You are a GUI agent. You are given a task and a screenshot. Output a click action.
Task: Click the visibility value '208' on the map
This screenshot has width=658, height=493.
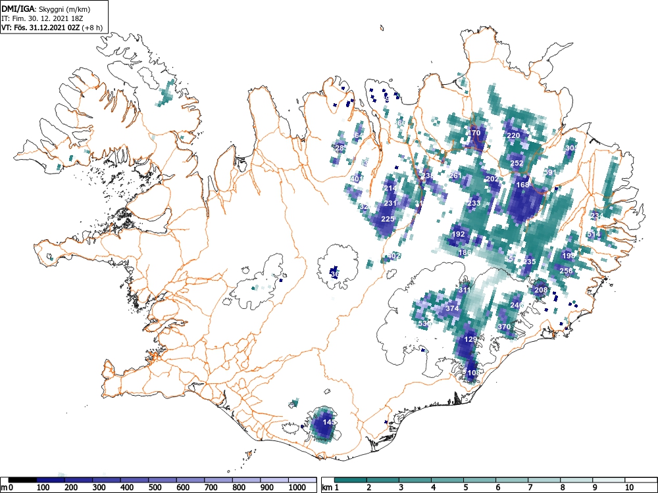click(x=541, y=290)
